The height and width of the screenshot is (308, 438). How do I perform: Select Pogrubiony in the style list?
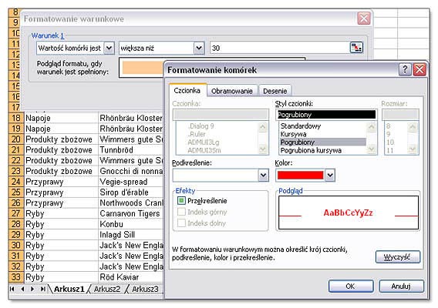(323, 142)
